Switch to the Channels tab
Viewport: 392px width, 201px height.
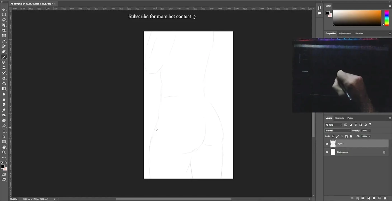[x=339, y=118]
